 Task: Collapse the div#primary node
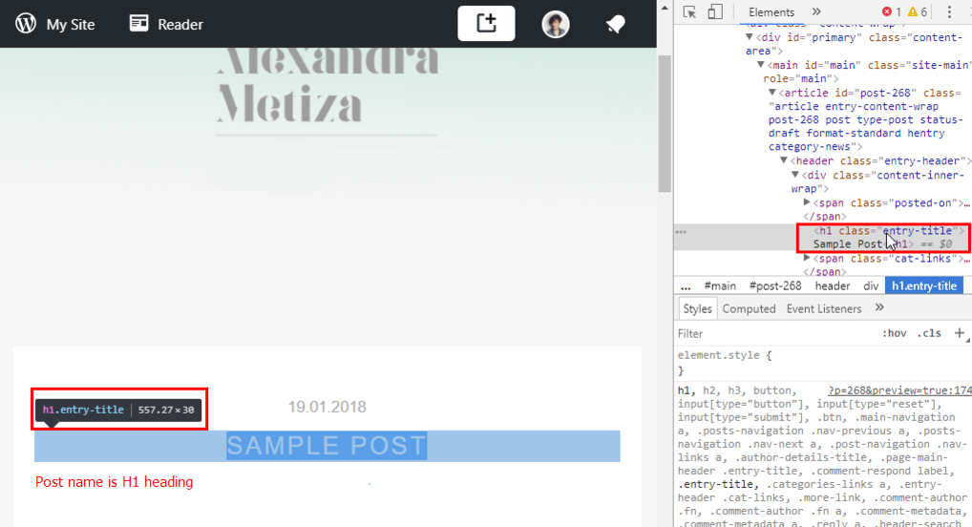749,37
